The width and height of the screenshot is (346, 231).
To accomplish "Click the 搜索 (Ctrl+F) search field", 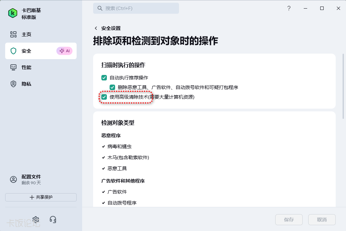I will (136, 8).
